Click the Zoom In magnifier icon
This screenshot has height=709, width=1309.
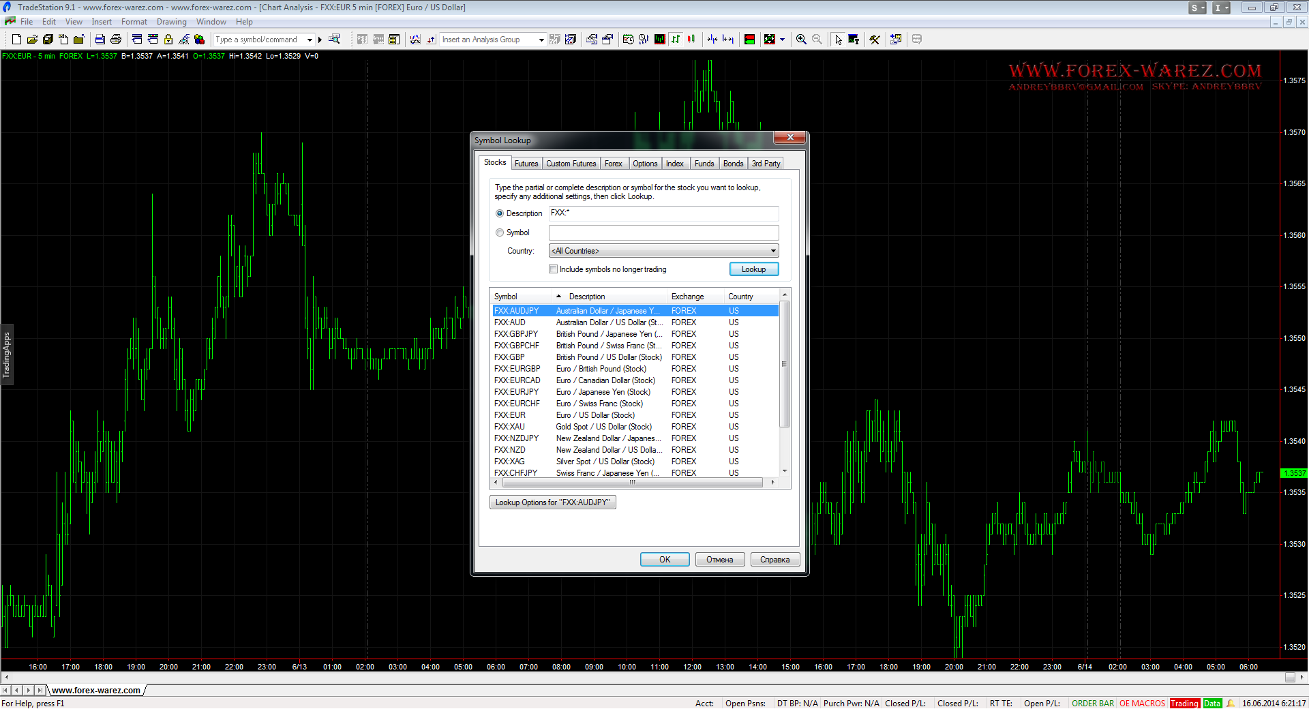[801, 40]
